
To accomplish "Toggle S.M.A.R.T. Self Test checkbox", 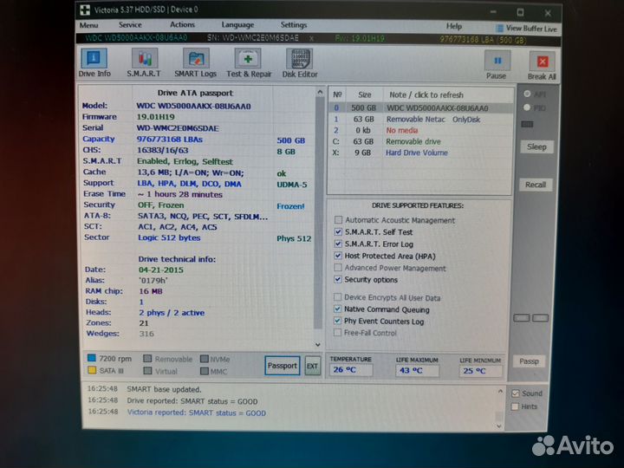I will [x=338, y=231].
